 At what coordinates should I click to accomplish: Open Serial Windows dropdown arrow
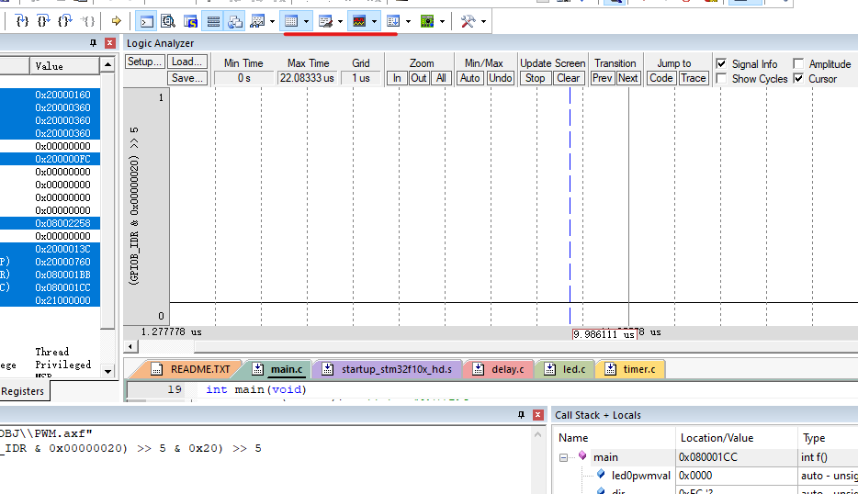(340, 22)
